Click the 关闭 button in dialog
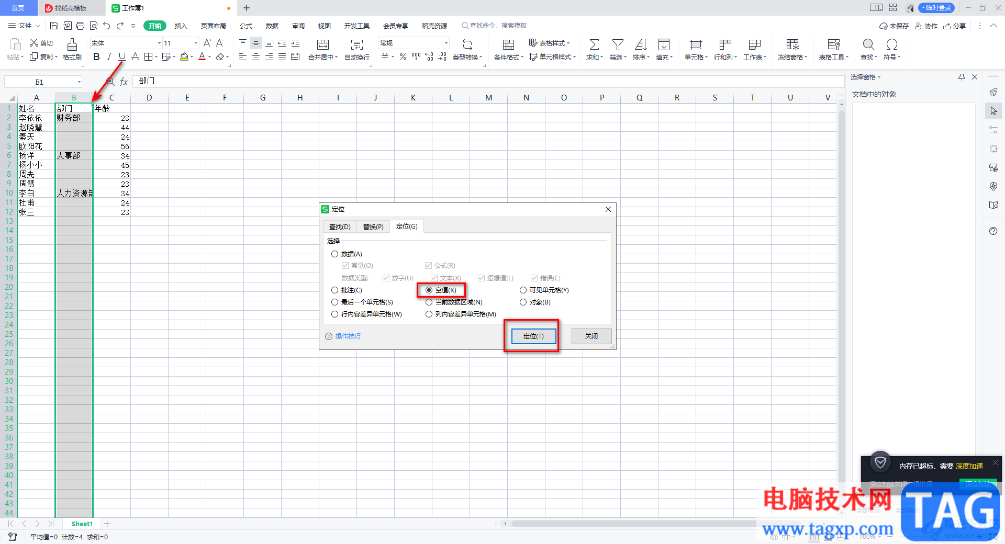This screenshot has width=1005, height=544. coord(591,336)
